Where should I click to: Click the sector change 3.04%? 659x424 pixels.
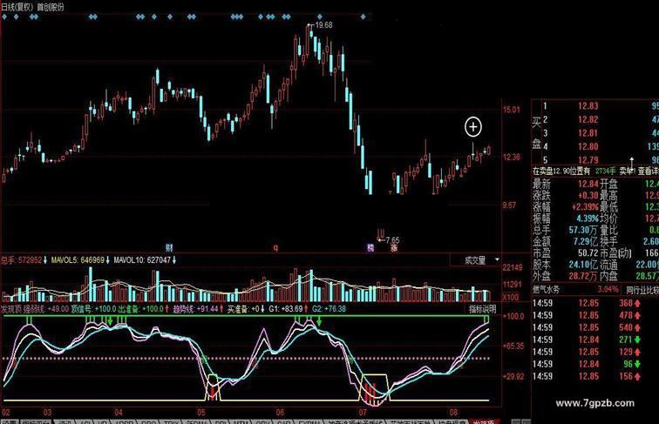[608, 290]
